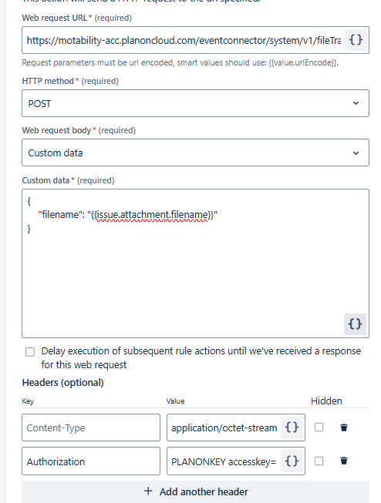Insert smart value for Authorization header value
Screen dimensions: 381x503
[x=292, y=461]
